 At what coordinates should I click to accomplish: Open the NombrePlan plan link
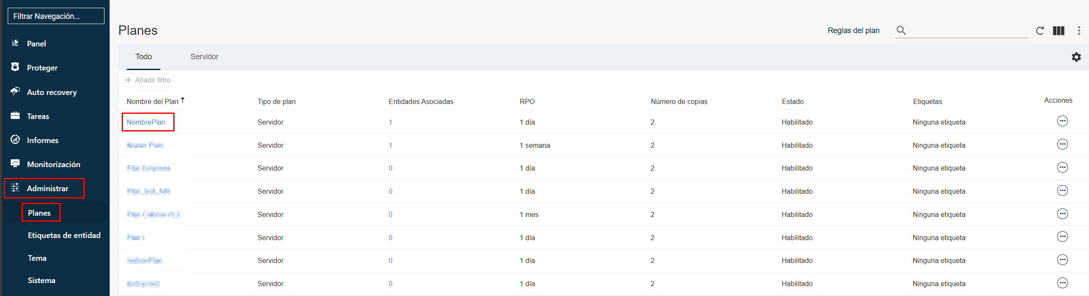[x=146, y=122]
